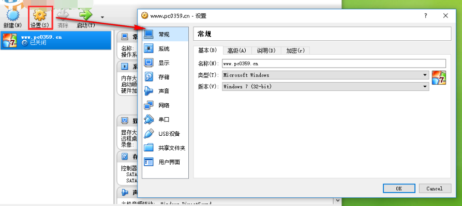Click the Cancel button in settings dialog
This screenshot has height=206, width=462.
coord(435,188)
